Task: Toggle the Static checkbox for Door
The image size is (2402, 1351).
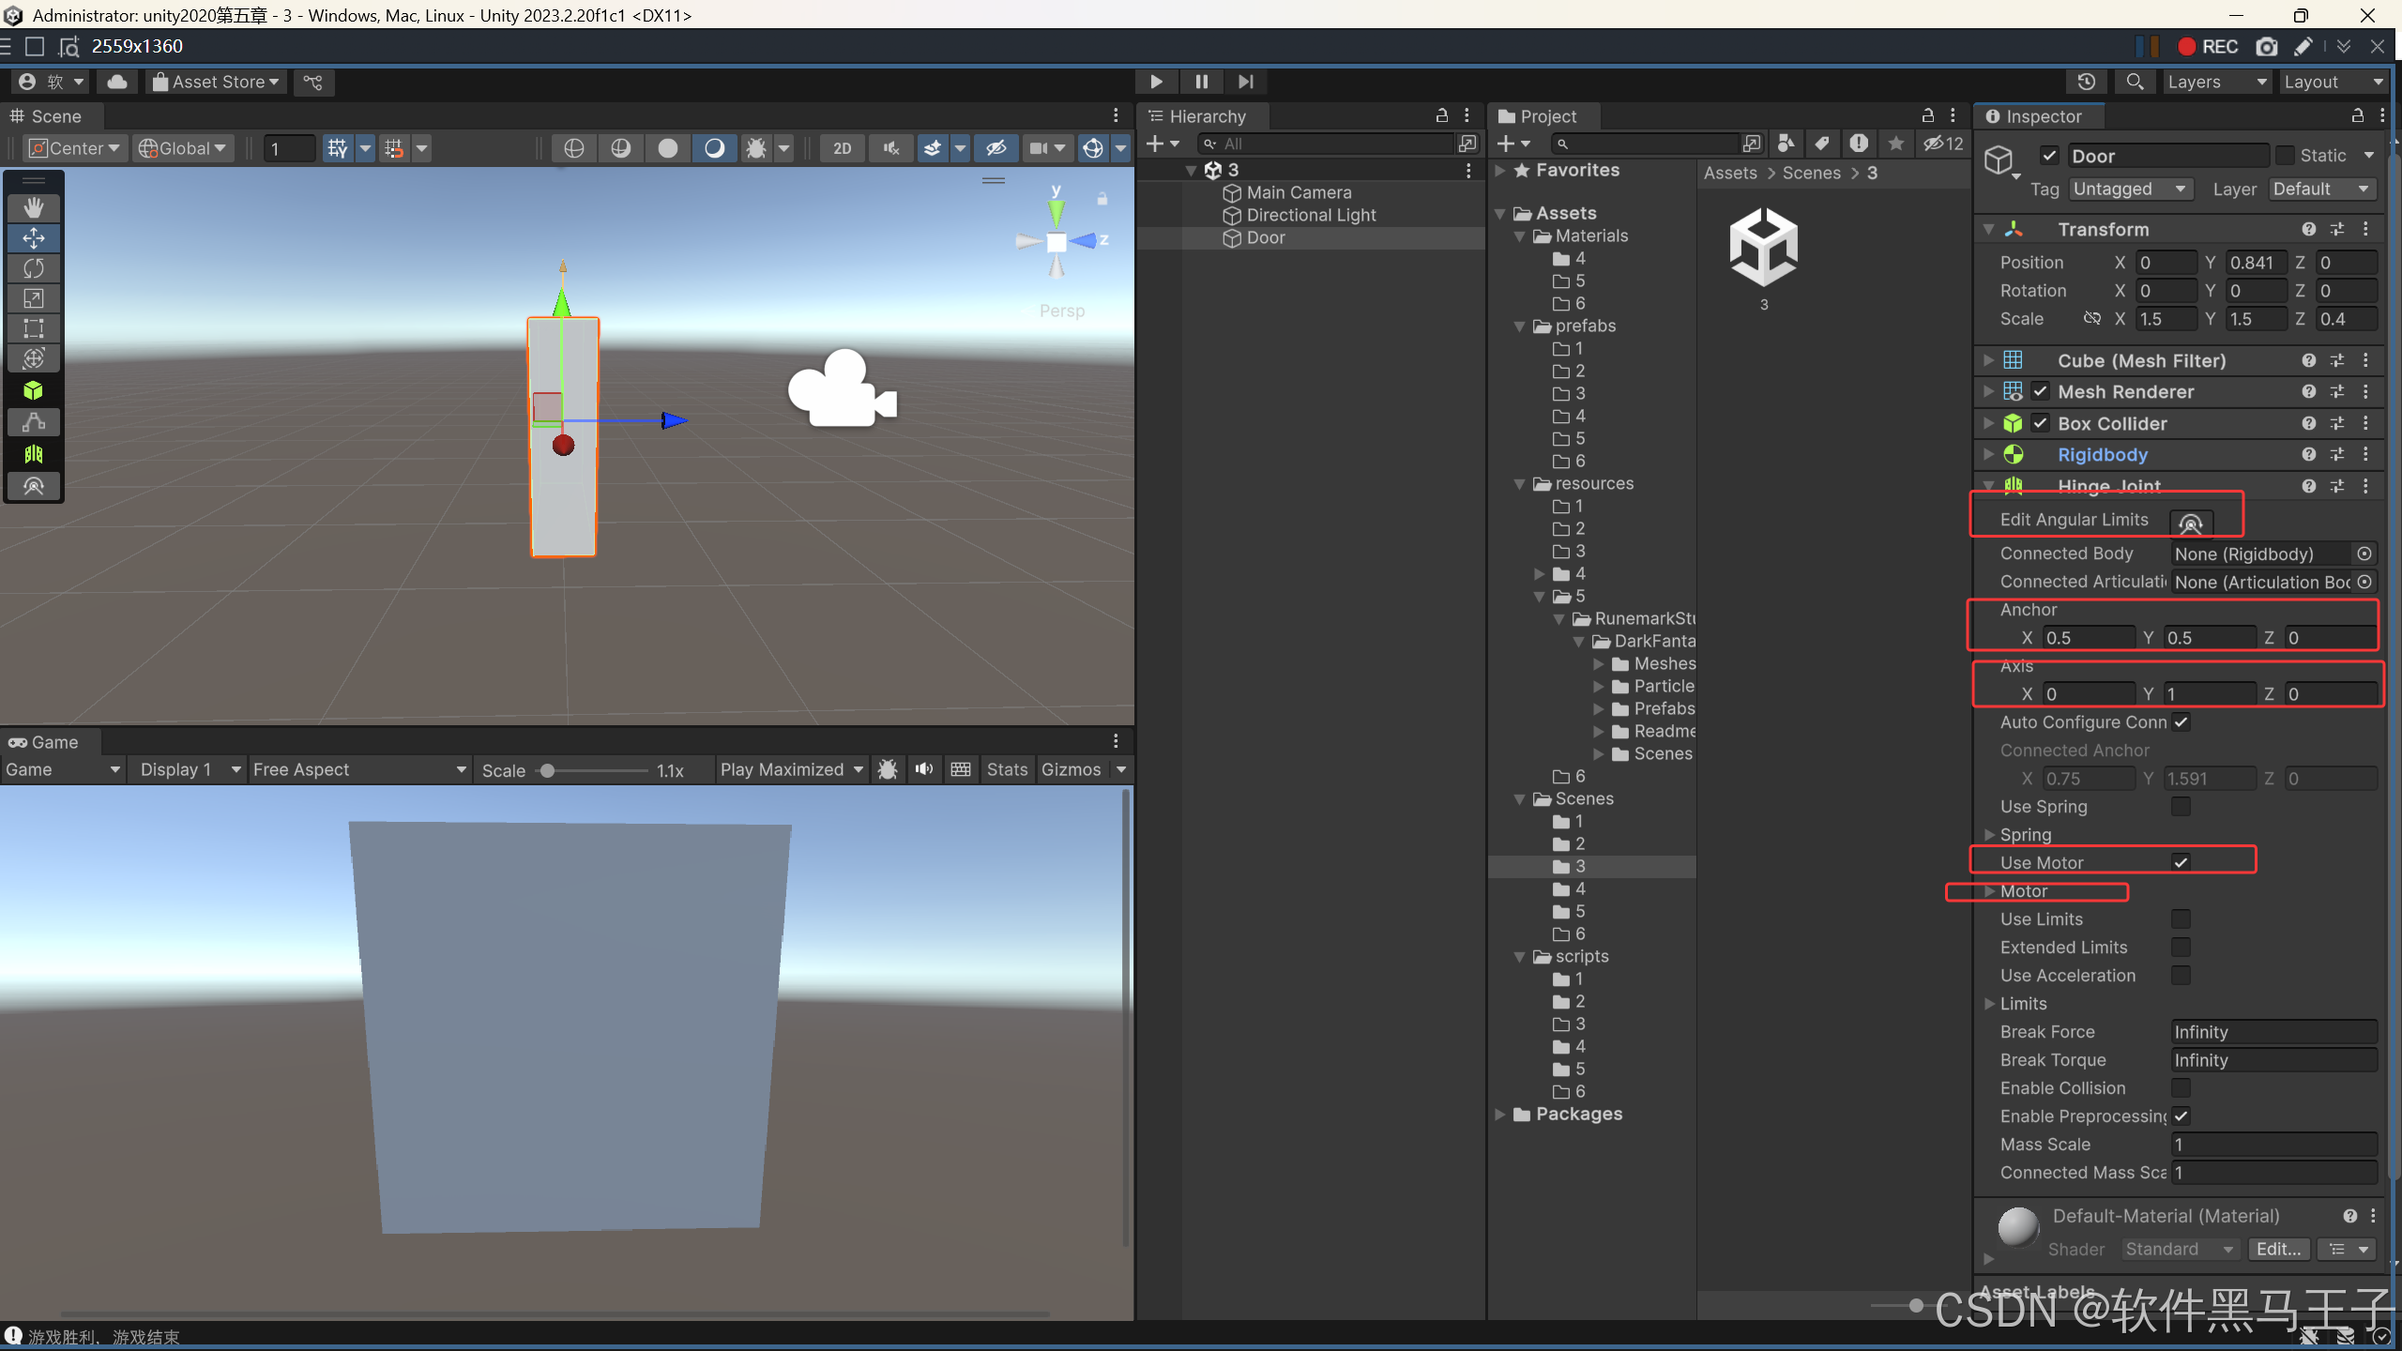Action: [2286, 156]
